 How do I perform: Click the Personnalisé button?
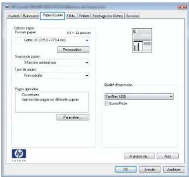click(74, 50)
